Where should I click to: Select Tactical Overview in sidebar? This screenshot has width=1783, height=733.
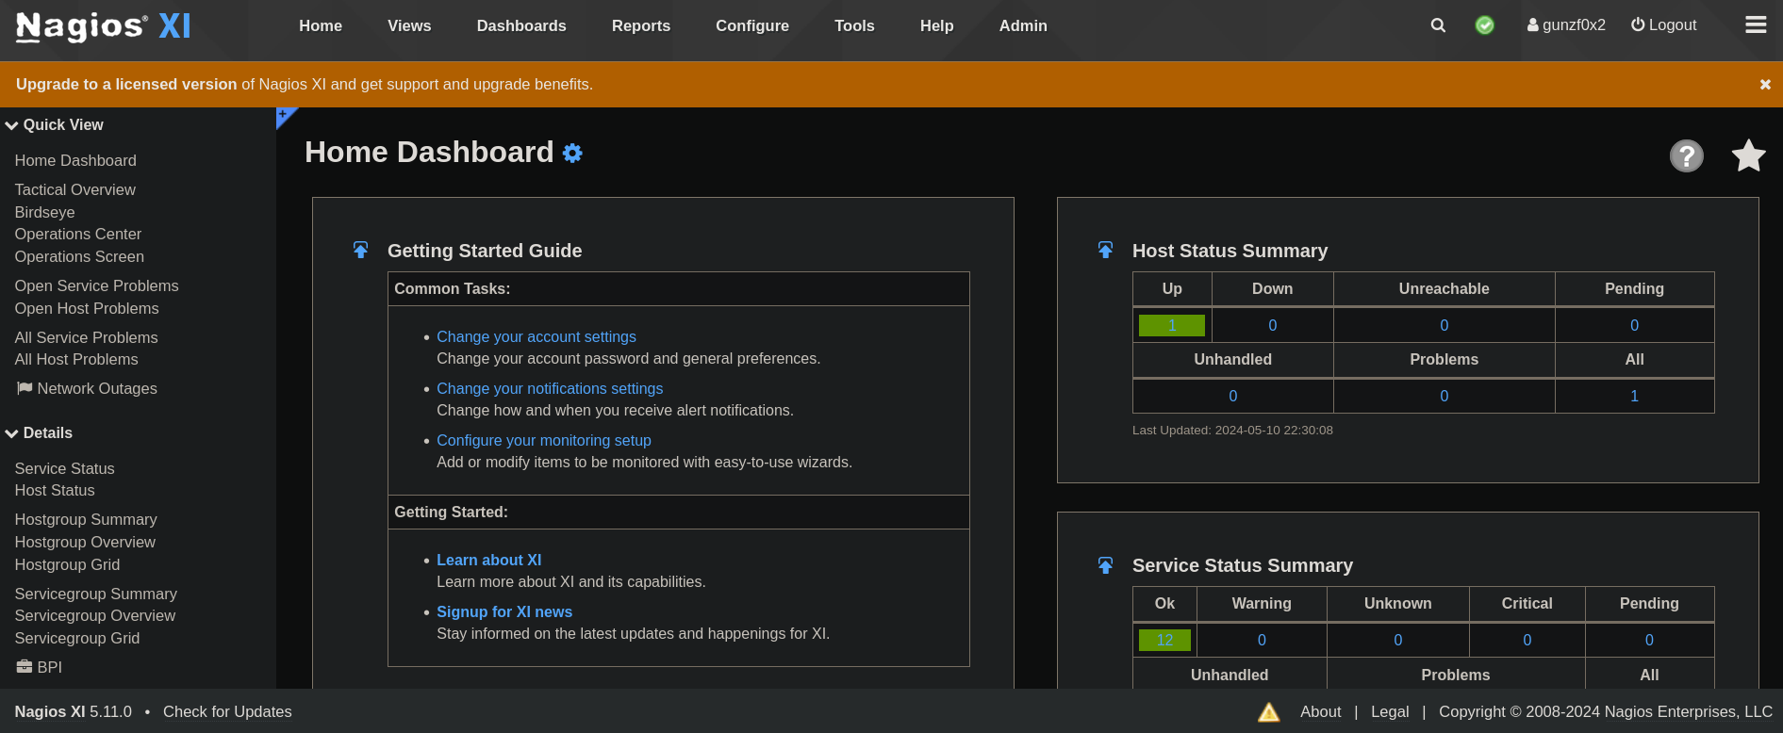[75, 189]
